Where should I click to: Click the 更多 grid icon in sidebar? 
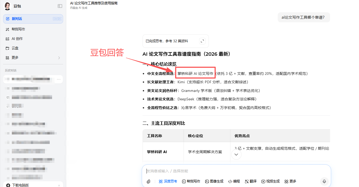(x=7, y=58)
